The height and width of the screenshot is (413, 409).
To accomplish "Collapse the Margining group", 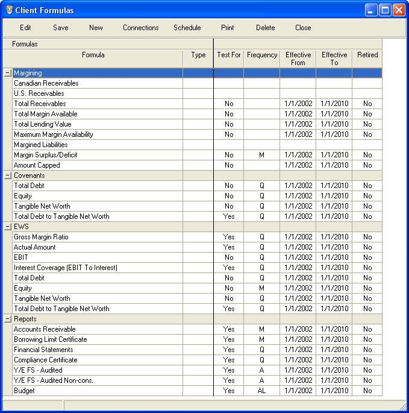I will coord(8,73).
